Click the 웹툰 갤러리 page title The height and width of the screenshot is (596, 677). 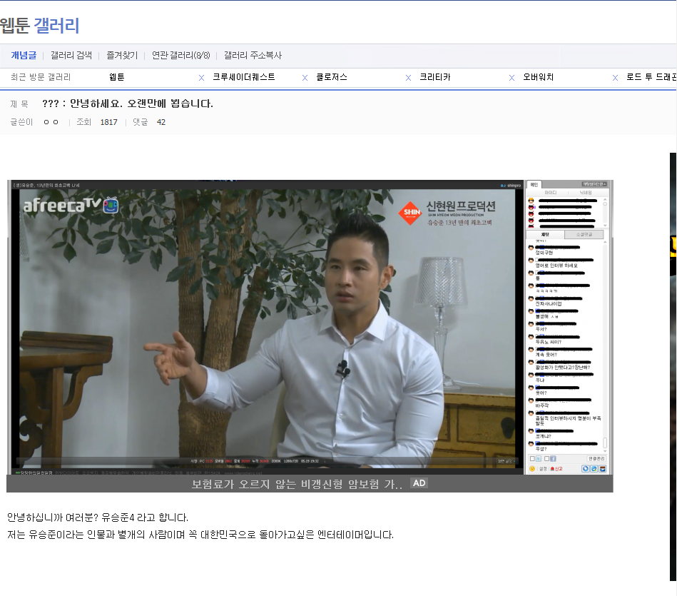pos(40,26)
